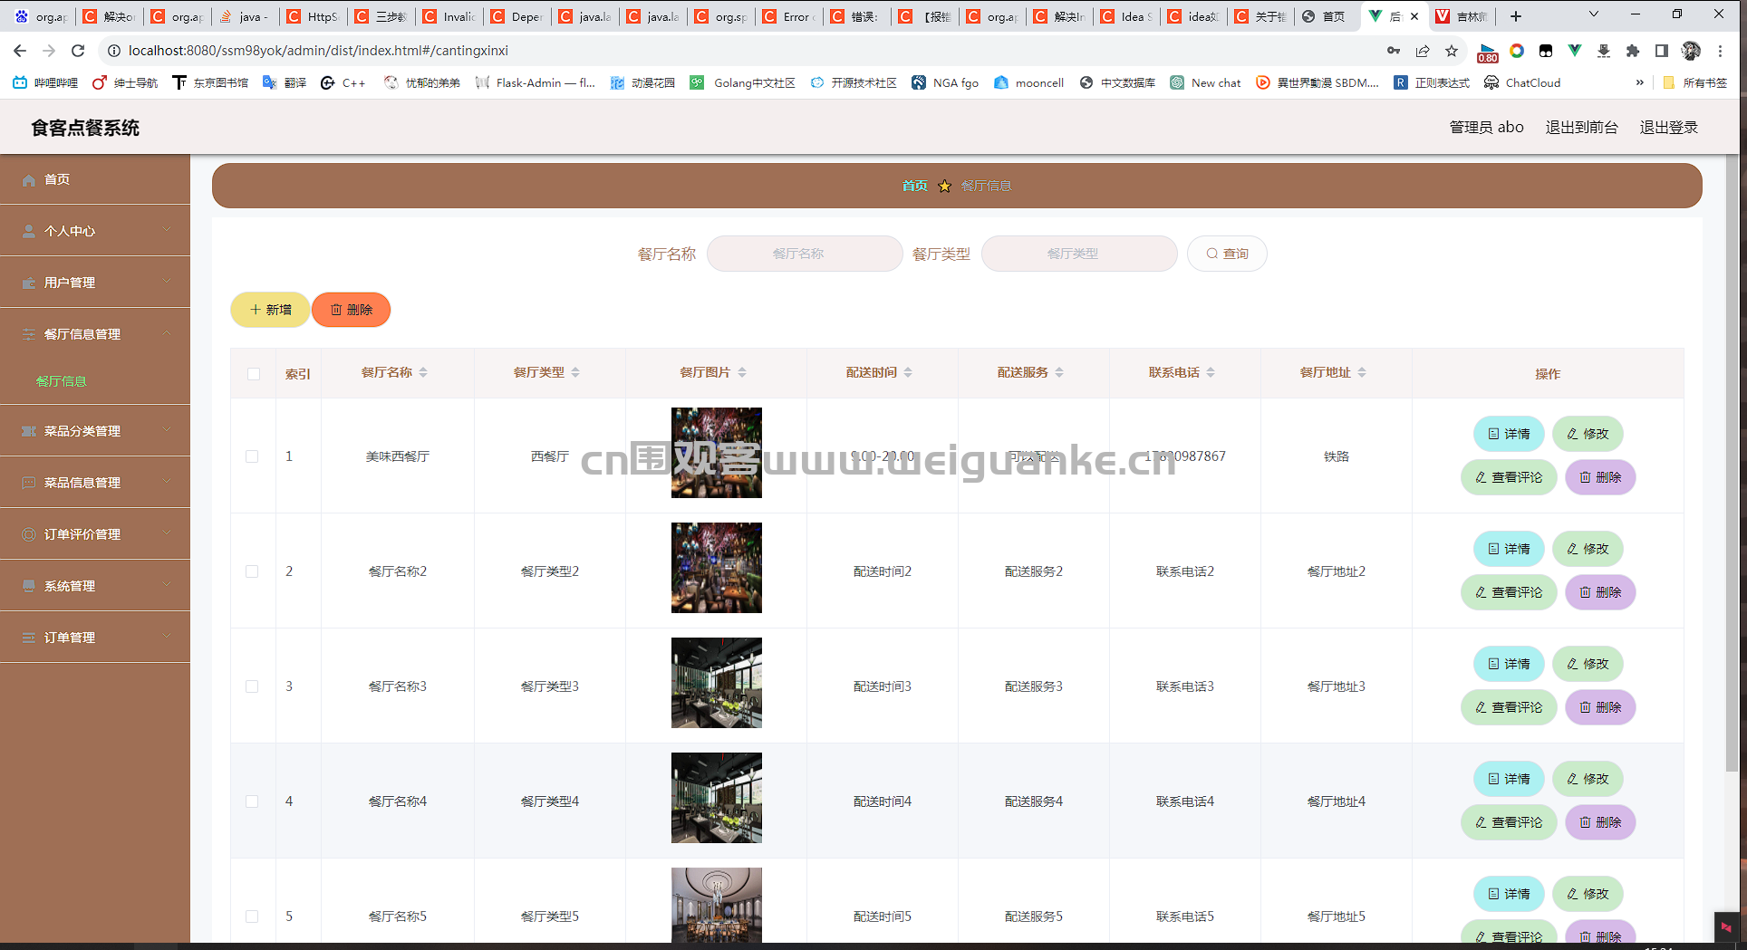Click the 餐厅名称 search input field
Screen dimensions: 1747x950
click(x=805, y=254)
